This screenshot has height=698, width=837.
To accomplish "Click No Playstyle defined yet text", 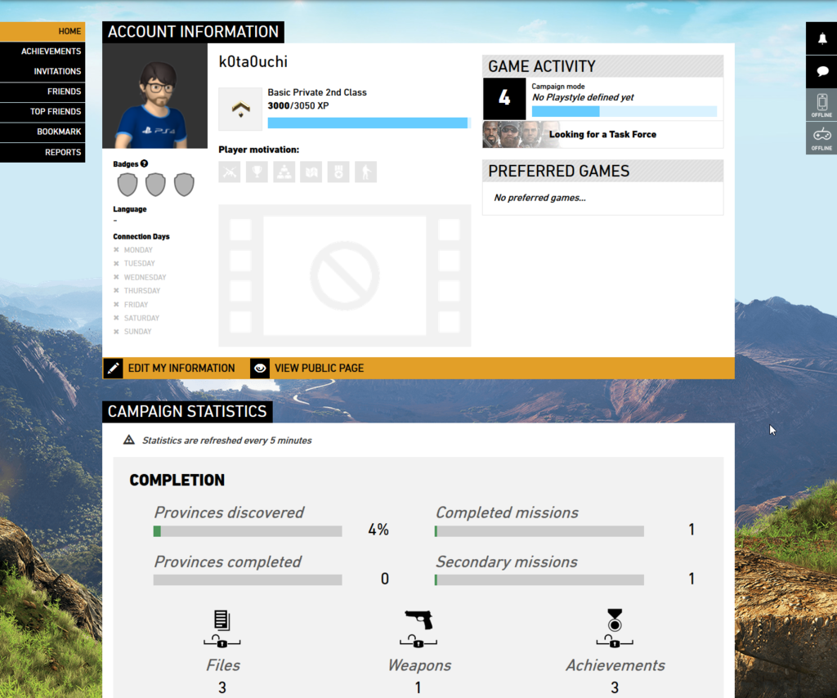I will pos(583,97).
